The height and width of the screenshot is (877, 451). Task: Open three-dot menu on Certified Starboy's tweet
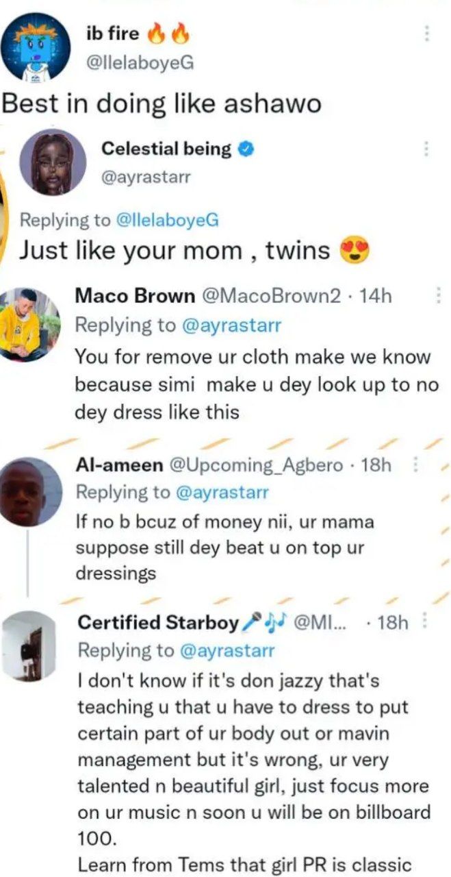pyautogui.click(x=426, y=621)
